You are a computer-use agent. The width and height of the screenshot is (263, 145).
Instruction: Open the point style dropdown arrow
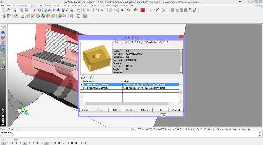tap(153, 10)
